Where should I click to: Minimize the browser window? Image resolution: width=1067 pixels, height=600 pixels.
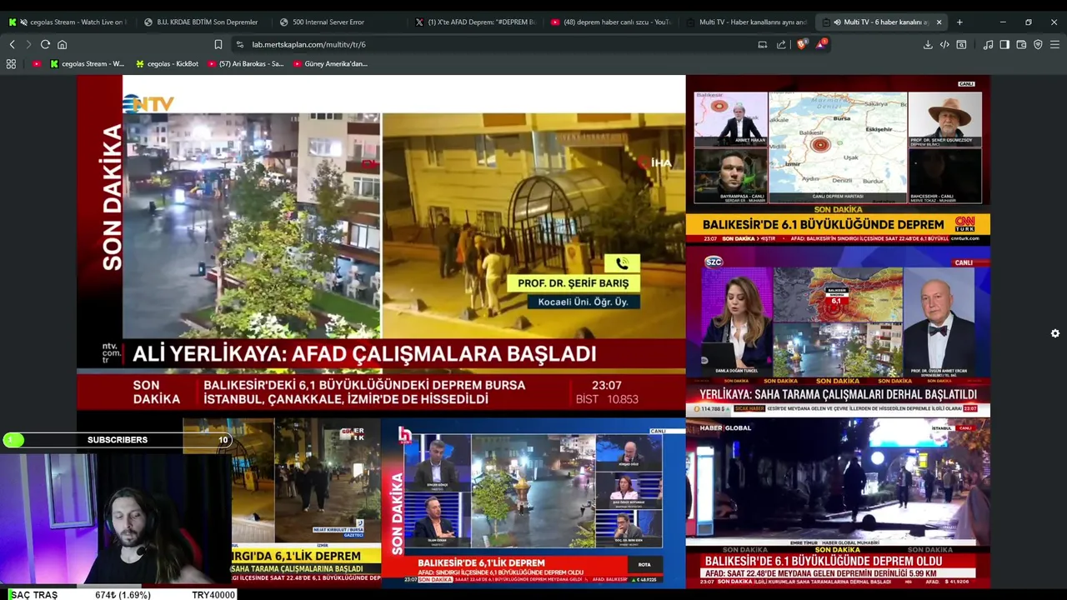point(1003,22)
